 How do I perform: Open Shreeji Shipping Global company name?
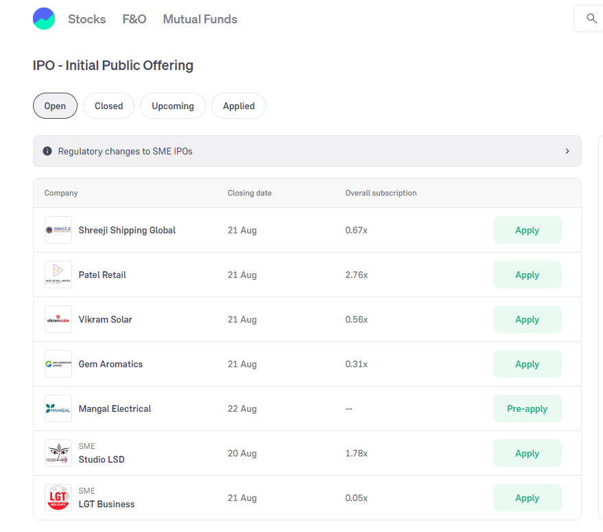pos(127,230)
